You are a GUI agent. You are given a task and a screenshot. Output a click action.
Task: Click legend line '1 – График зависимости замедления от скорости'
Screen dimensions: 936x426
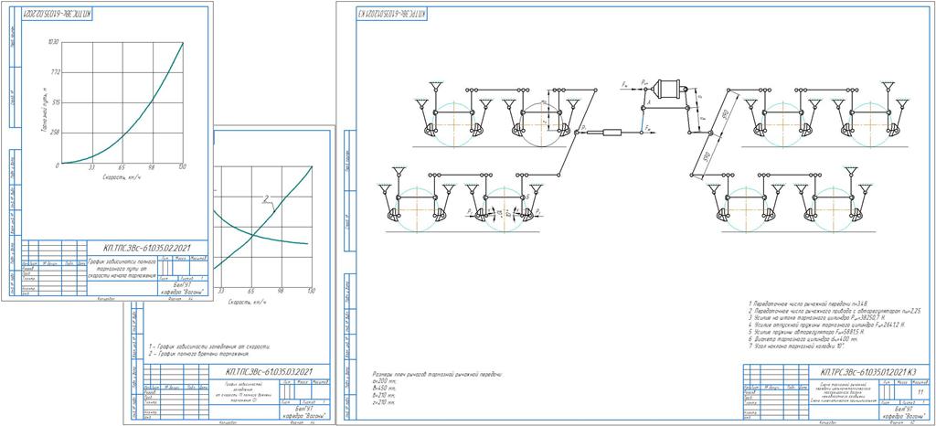pyautogui.click(x=209, y=346)
